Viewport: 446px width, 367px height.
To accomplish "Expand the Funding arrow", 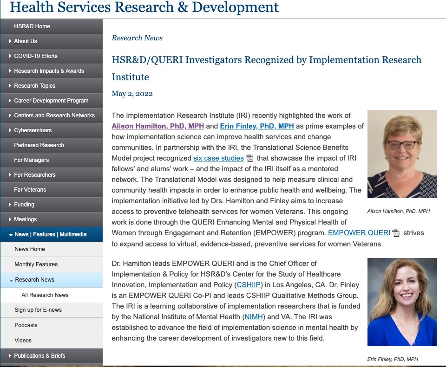I will 10,204.
